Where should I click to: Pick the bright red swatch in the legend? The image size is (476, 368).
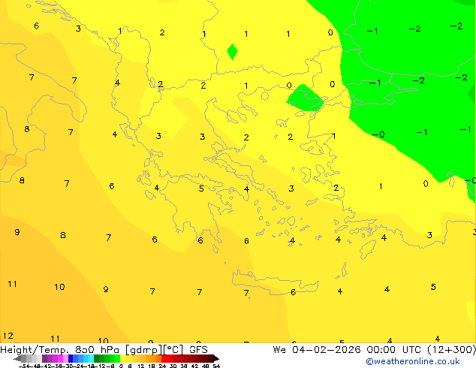tap(164, 358)
